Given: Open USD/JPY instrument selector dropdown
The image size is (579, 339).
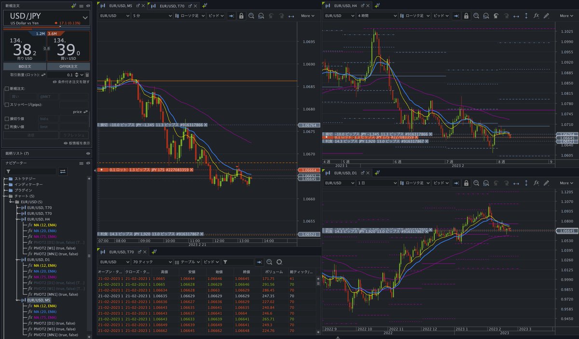Looking at the screenshot, I should (x=47, y=17).
